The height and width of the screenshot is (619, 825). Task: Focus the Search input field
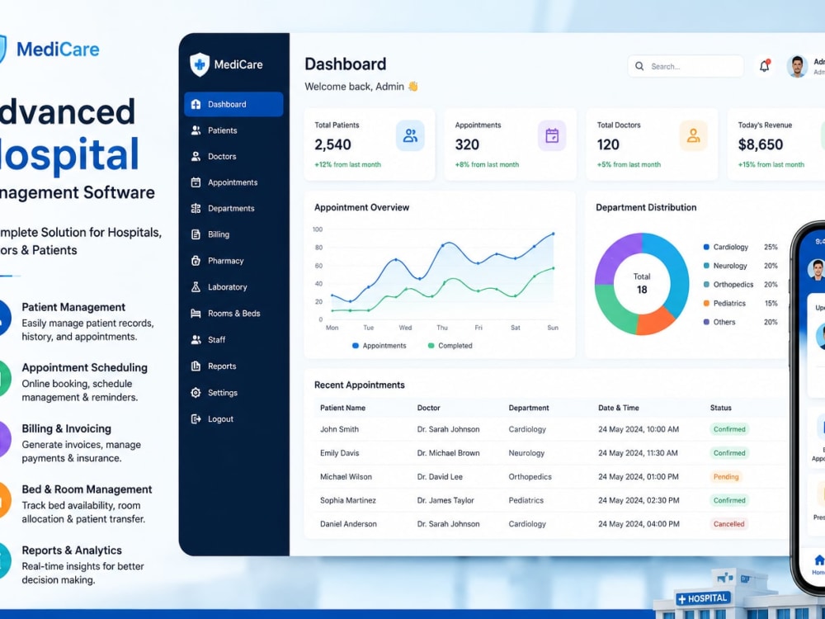pos(686,66)
